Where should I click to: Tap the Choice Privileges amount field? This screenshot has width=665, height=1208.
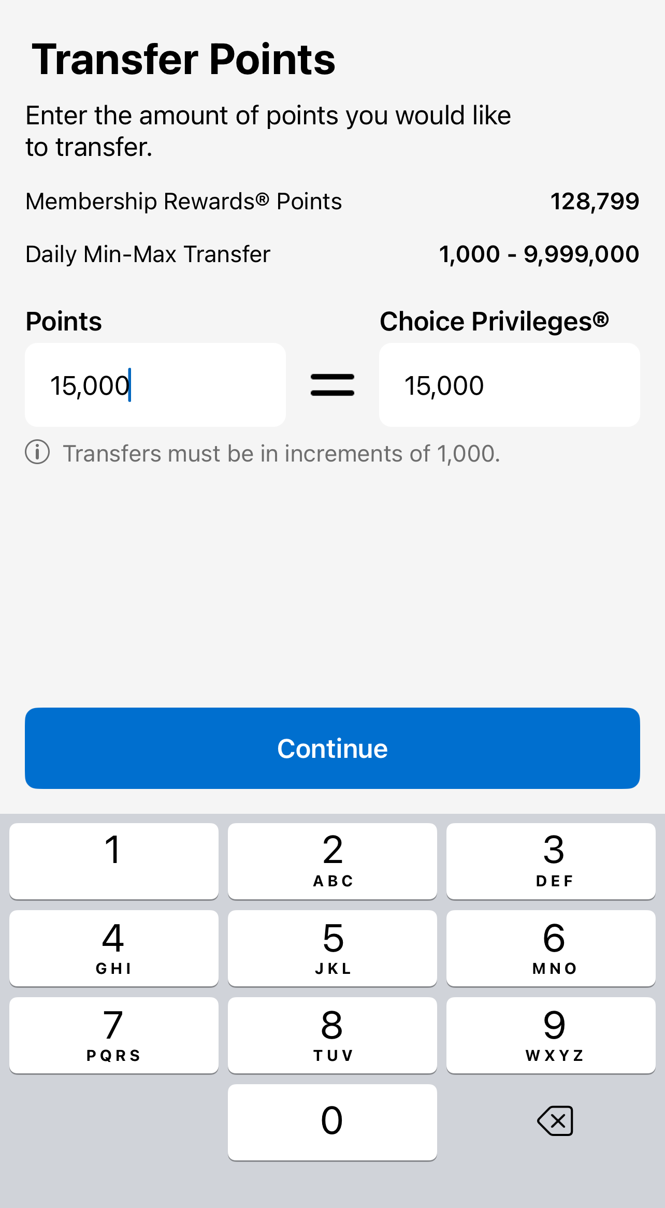(x=509, y=385)
